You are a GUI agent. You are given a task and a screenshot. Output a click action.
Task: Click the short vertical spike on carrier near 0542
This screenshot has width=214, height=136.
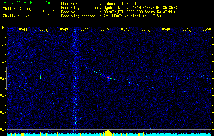41,77
